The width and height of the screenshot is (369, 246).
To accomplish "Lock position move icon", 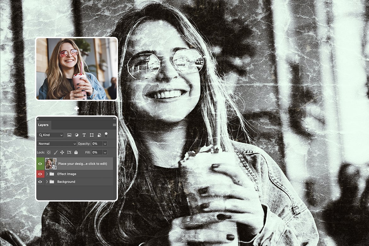I will [x=62, y=152].
